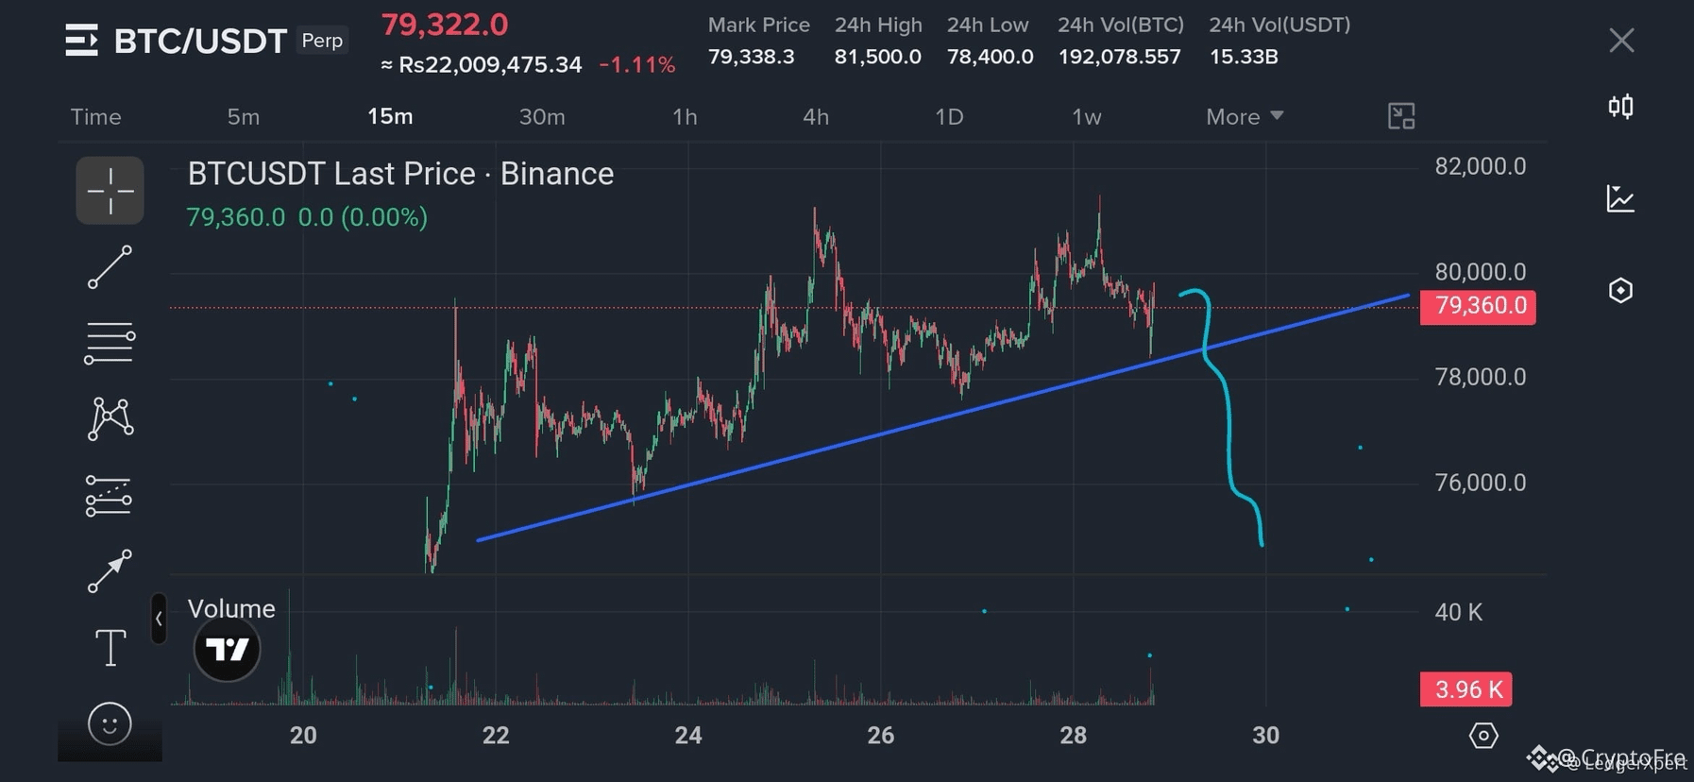This screenshot has width=1694, height=782.
Task: Click date label 20 on time axis
Action: (303, 736)
